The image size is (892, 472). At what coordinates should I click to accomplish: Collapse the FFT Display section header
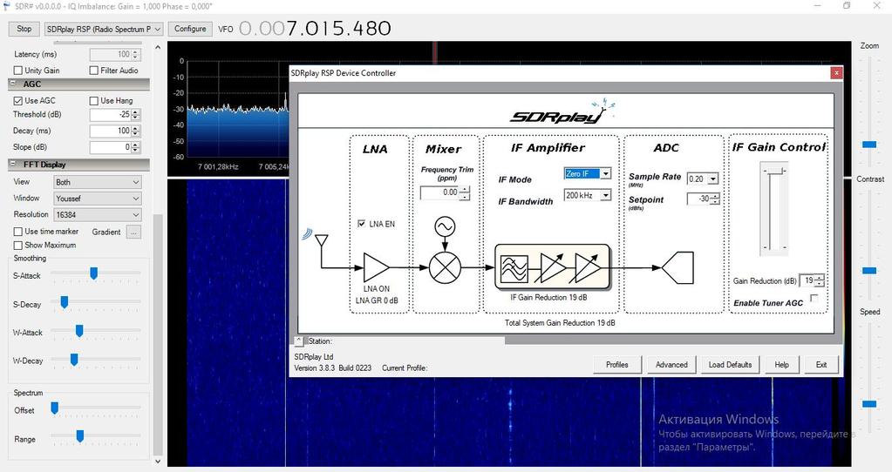[x=79, y=165]
